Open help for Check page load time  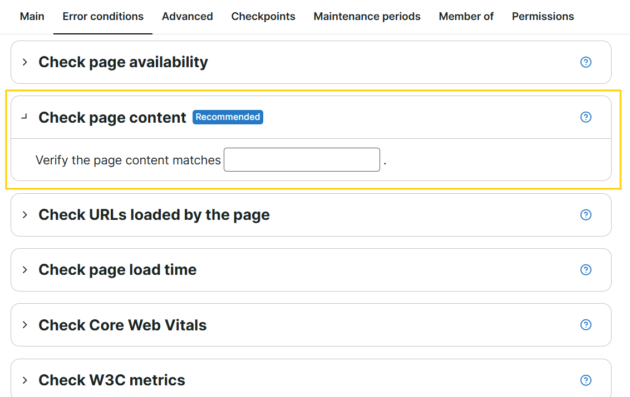(x=586, y=270)
